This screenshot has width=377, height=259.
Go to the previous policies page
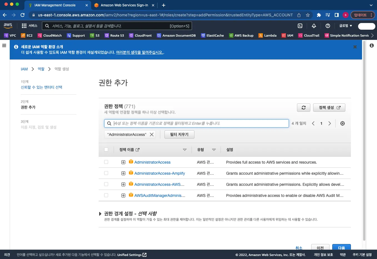tap(313, 123)
